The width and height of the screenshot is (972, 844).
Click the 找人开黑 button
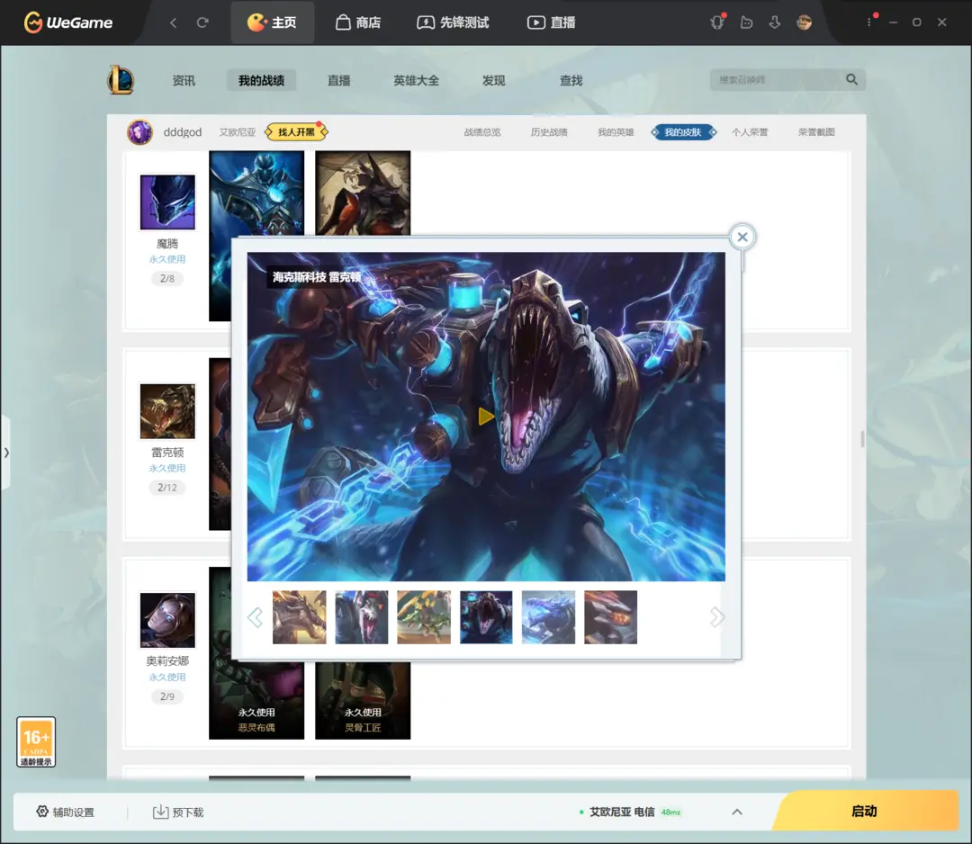tap(296, 132)
